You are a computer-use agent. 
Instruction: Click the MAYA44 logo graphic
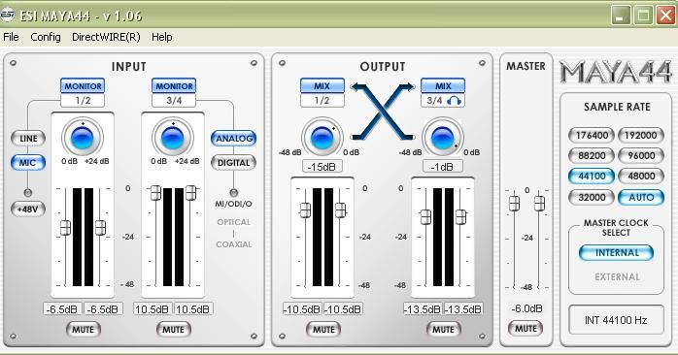tap(616, 72)
